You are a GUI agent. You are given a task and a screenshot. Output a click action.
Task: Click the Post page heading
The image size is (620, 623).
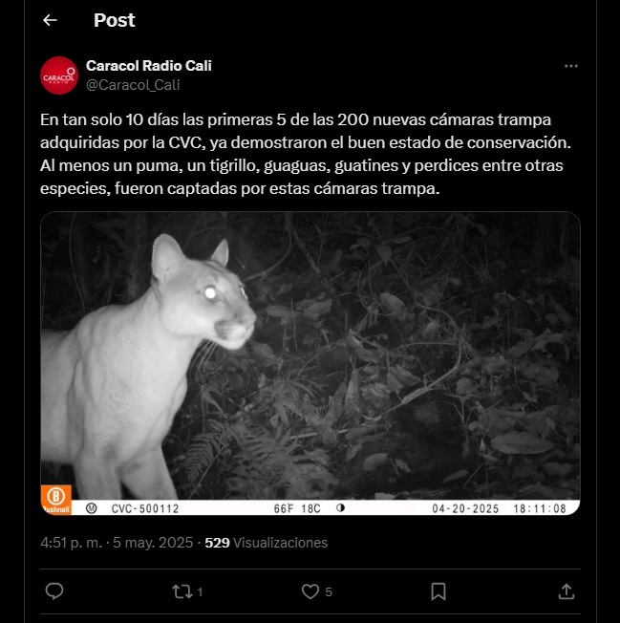[x=115, y=20]
